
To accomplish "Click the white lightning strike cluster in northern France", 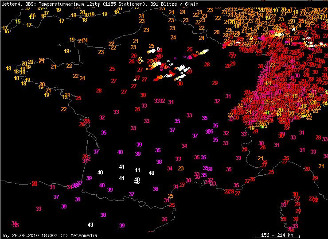I will pyautogui.click(x=182, y=69).
